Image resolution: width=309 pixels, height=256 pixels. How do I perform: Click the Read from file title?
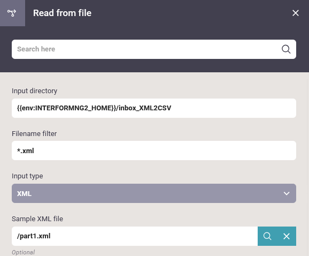tap(62, 13)
